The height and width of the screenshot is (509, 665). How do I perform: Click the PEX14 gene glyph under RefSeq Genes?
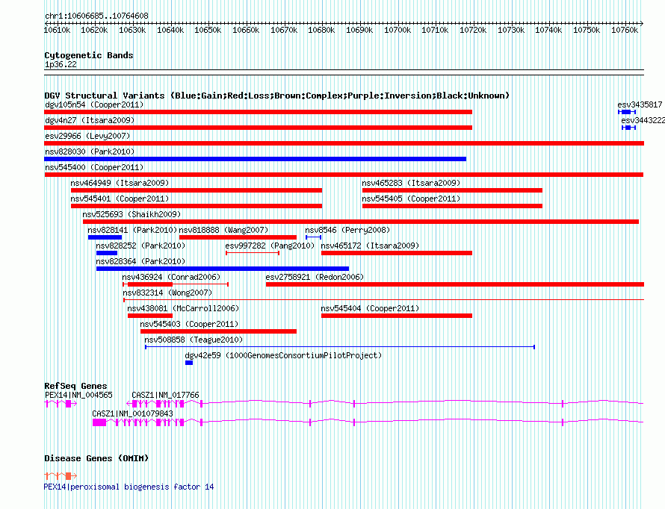[x=61, y=404]
